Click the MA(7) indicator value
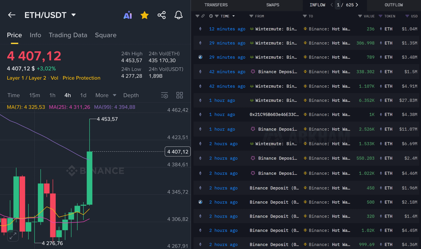The image size is (421, 249). coord(26,107)
